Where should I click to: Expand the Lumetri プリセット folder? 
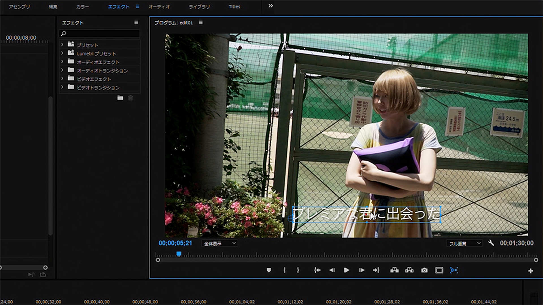pos(62,53)
